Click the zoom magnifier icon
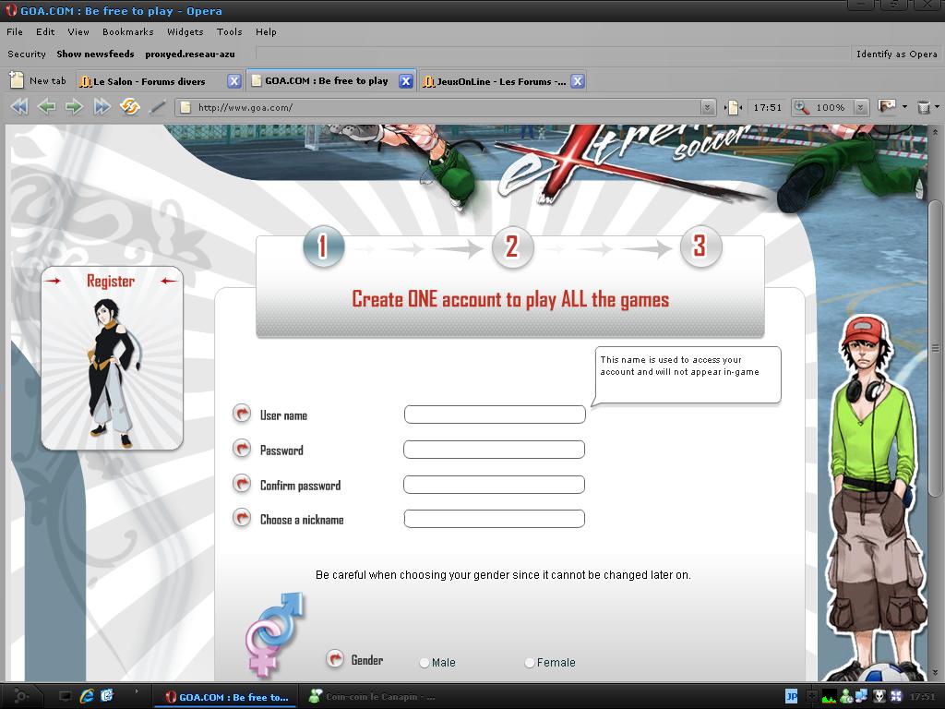 [801, 107]
